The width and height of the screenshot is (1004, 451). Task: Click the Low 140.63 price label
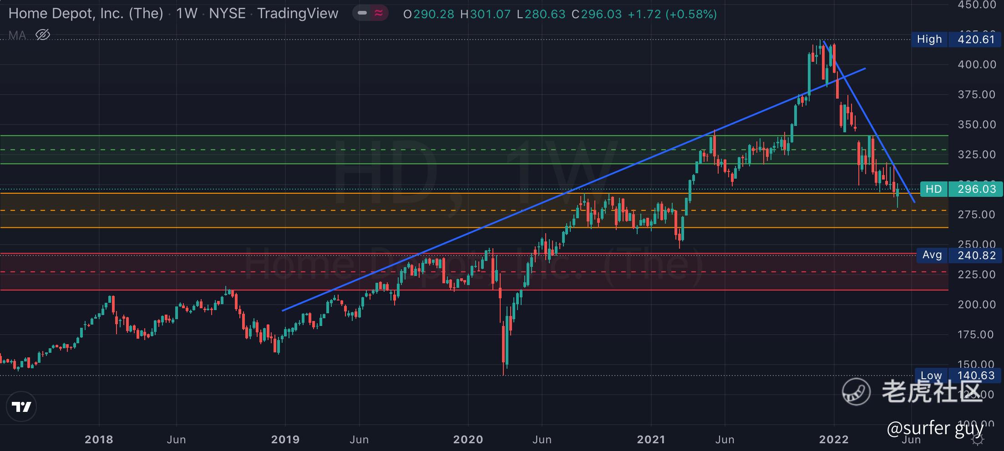[958, 376]
